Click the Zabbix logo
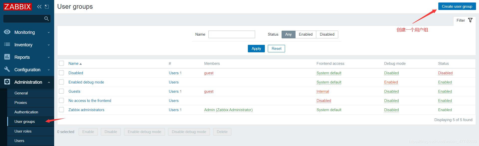This screenshot has width=479, height=146. 17,7
